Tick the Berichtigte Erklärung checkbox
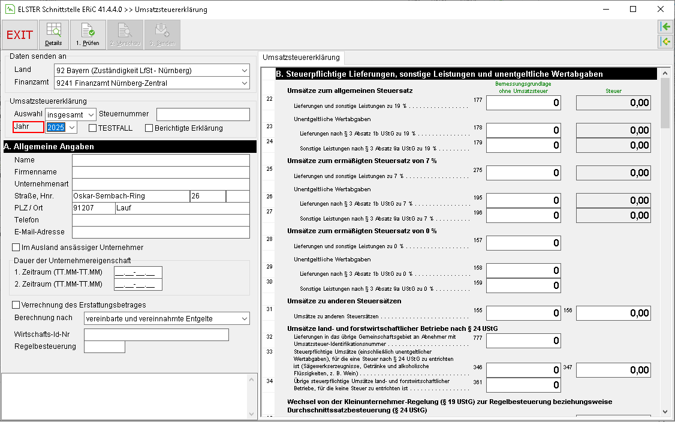Image resolution: width=675 pixels, height=422 pixels. tap(149, 128)
